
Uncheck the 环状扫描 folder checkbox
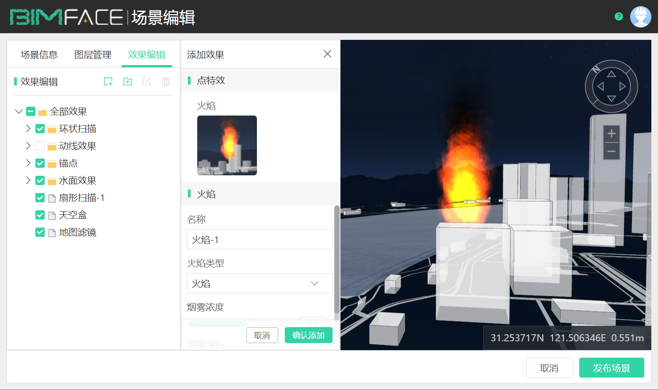point(40,128)
